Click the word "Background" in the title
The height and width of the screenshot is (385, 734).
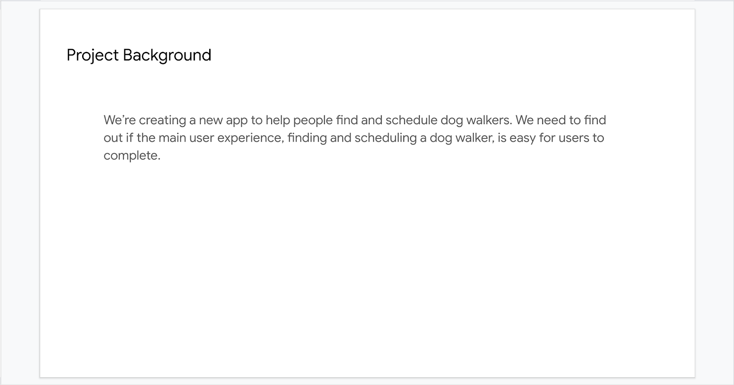(x=167, y=55)
